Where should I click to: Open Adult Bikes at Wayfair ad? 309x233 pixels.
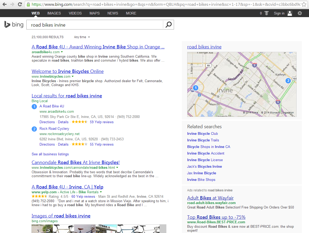pos(210,198)
